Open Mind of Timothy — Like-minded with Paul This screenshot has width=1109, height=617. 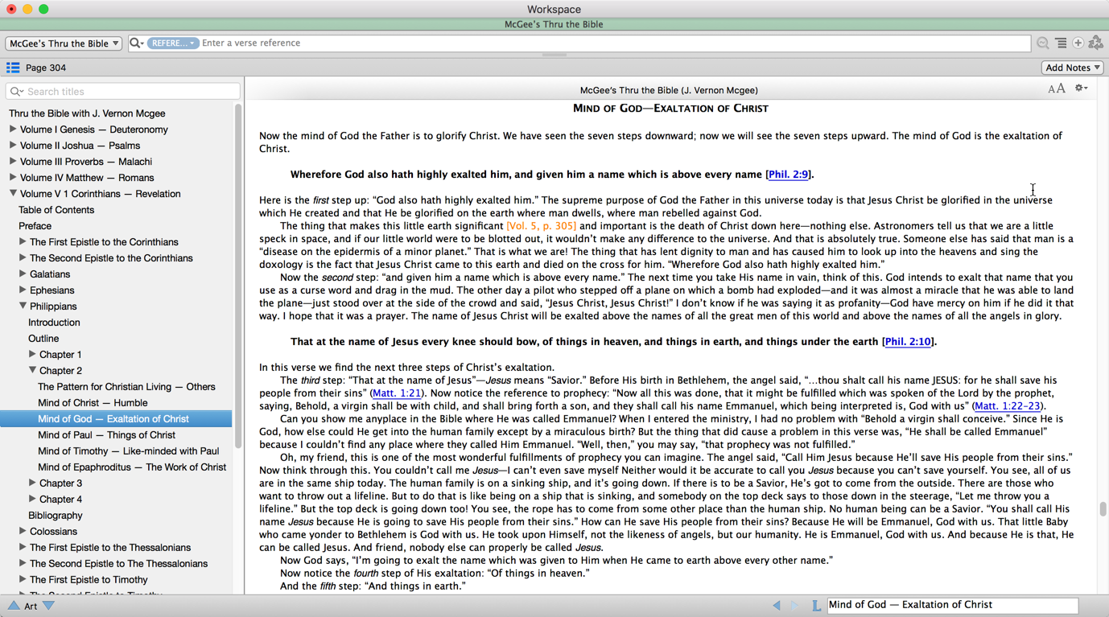[x=129, y=451]
